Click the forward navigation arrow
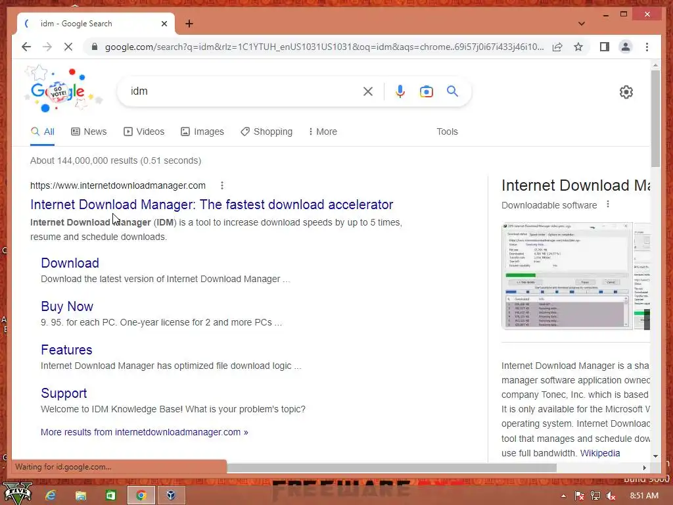The height and width of the screenshot is (505, 673). 47,47
